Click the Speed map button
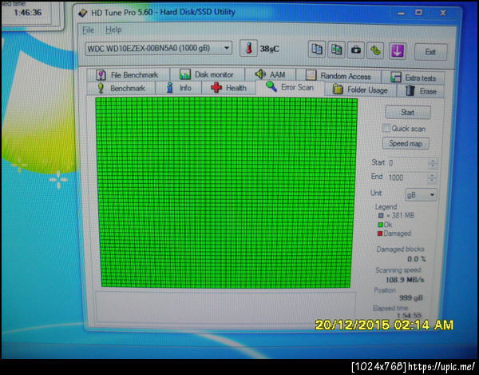This screenshot has height=375, width=479. click(406, 143)
